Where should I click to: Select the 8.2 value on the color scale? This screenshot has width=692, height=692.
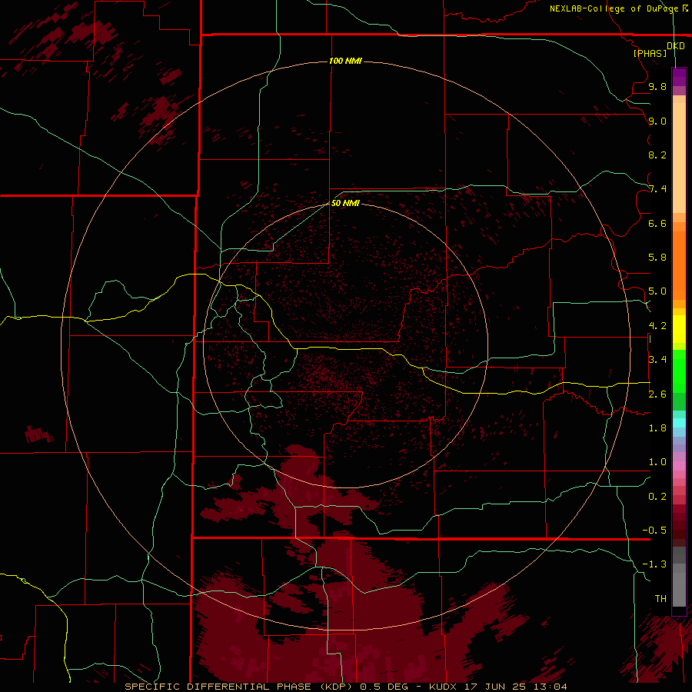coord(657,155)
